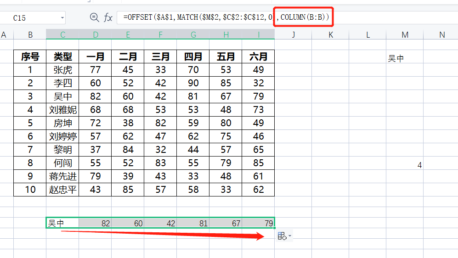
Task: Open the autofill options icon below the table
Action: [x=284, y=236]
